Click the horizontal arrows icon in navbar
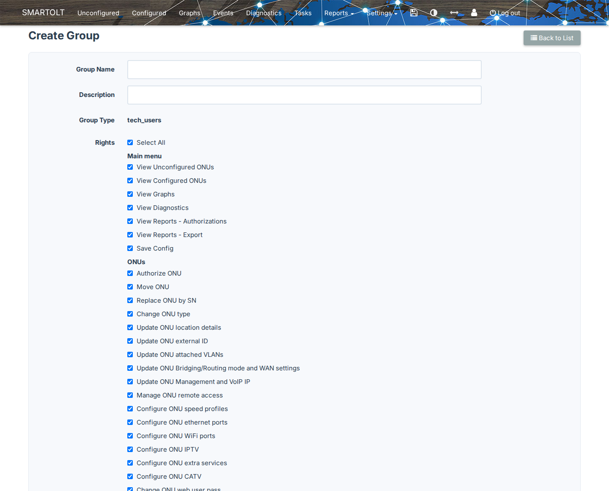The image size is (609, 491). click(454, 13)
